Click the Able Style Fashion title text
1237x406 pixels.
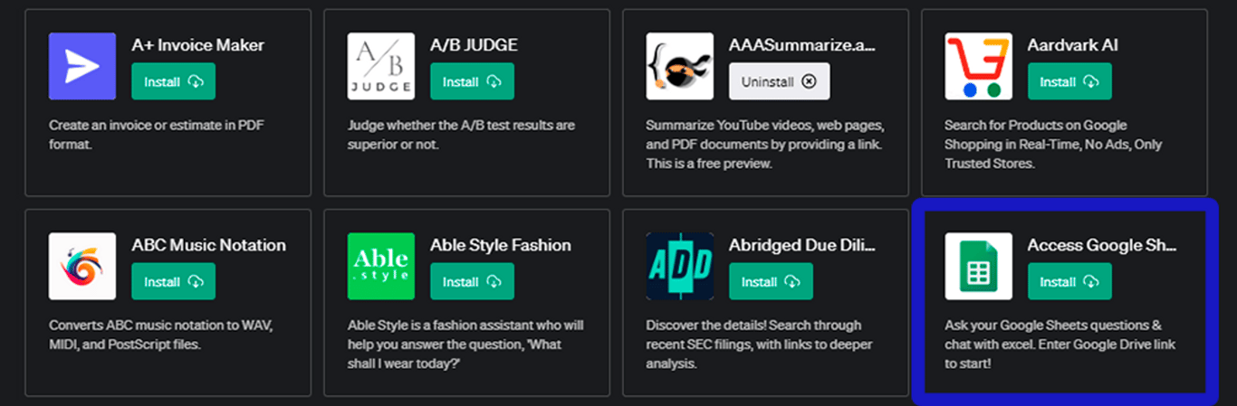501,245
